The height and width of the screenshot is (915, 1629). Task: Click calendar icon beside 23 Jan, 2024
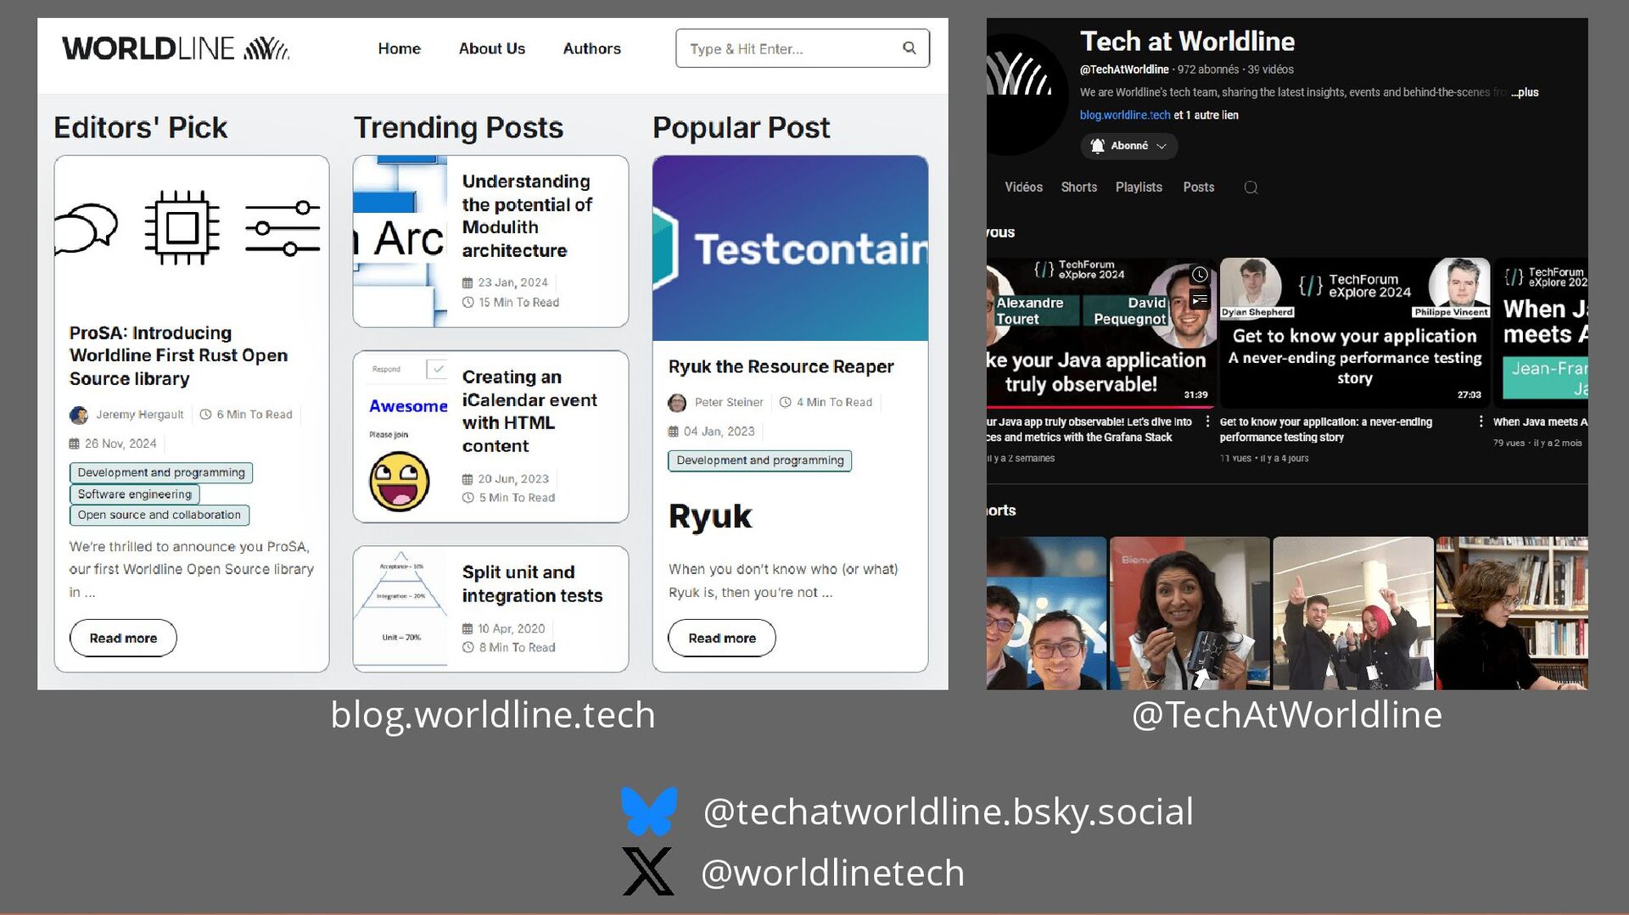tap(467, 283)
